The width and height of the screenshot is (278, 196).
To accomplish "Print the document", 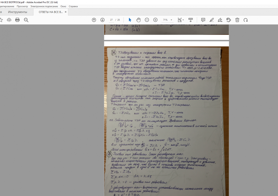I will pos(17,20).
